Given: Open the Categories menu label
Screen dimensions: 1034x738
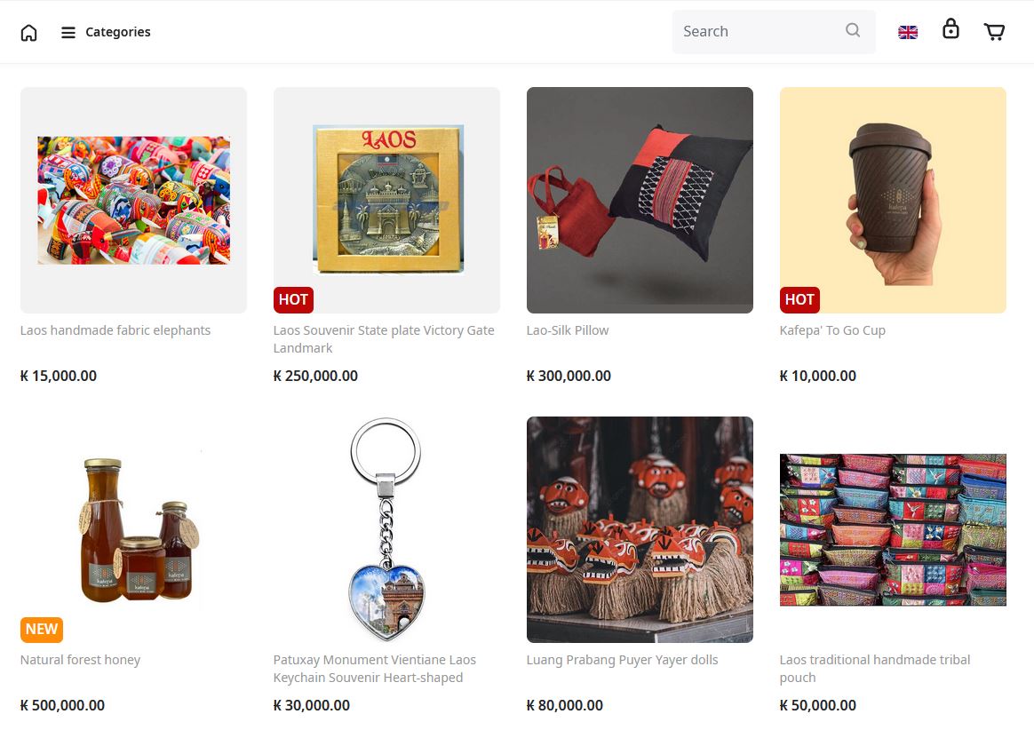Looking at the screenshot, I should [x=118, y=32].
